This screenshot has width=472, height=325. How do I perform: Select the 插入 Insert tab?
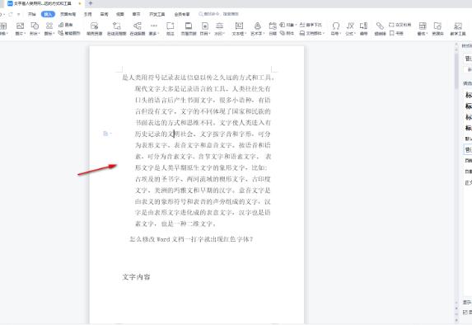[x=48, y=14]
